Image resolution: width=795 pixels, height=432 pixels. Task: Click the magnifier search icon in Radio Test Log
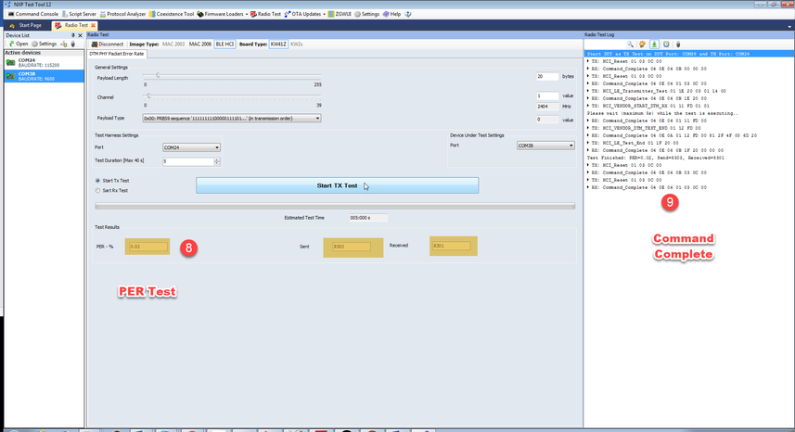(x=630, y=44)
